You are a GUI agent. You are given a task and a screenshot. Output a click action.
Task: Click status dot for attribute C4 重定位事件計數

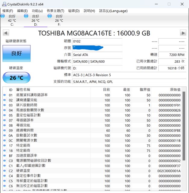coord(5,176)
